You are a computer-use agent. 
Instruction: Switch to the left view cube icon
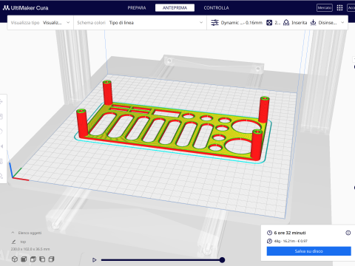tap(42, 259)
